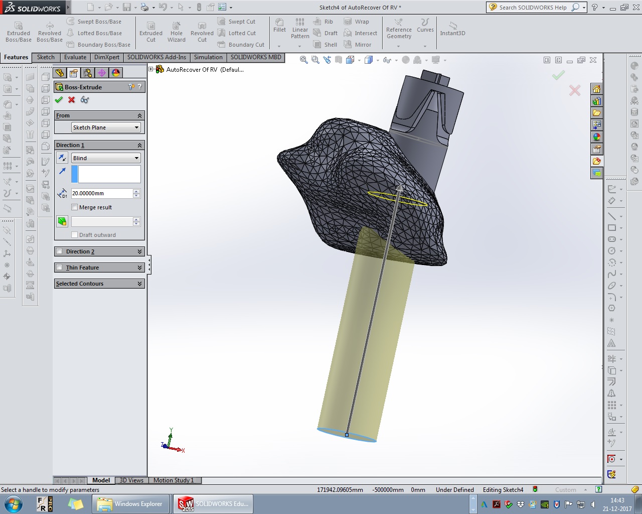Enable the Merge result checkbox

(x=75, y=207)
